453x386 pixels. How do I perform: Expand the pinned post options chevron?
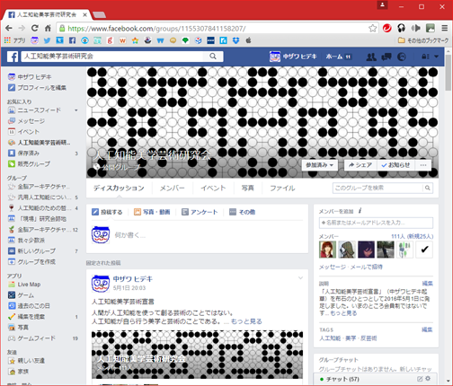300,278
